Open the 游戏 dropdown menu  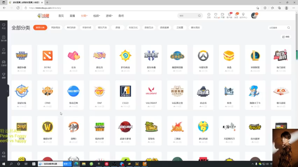109,16
